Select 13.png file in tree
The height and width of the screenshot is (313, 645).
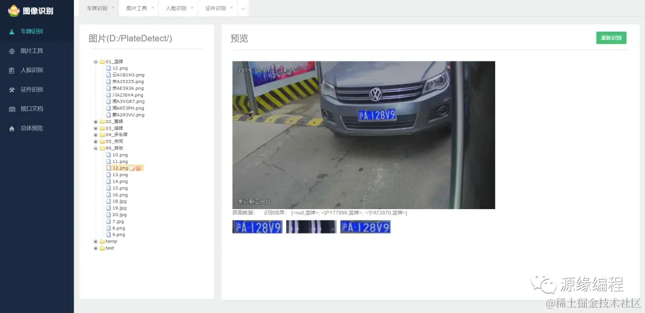pos(120,175)
